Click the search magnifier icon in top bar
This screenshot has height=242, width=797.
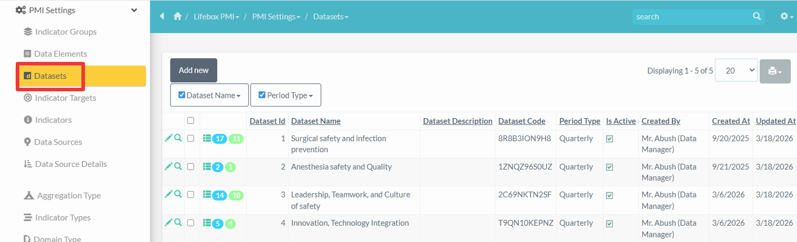pos(757,16)
